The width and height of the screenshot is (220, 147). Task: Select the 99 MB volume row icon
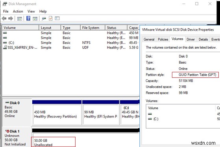(x=5, y=38)
